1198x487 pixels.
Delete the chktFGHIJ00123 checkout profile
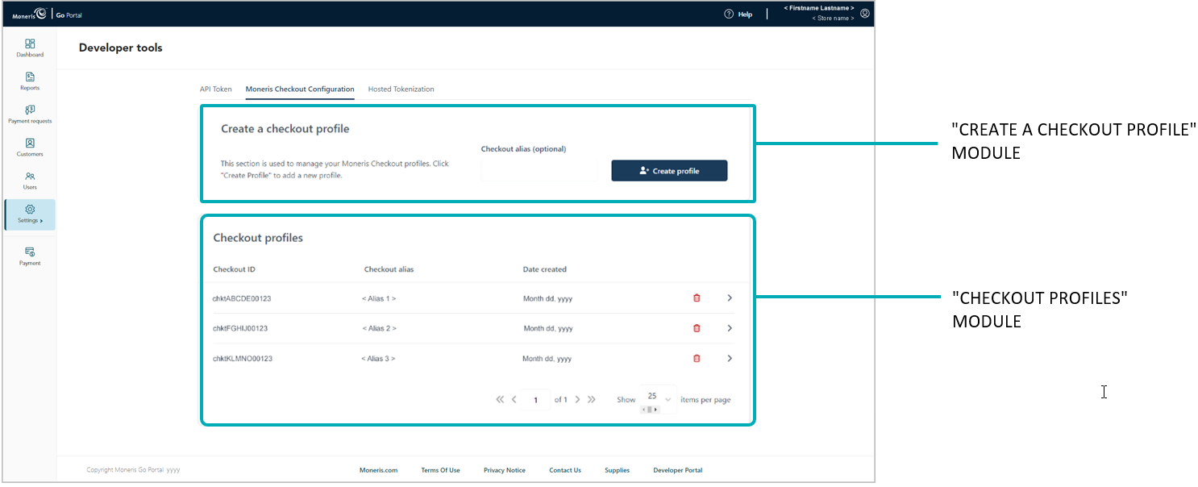click(697, 328)
